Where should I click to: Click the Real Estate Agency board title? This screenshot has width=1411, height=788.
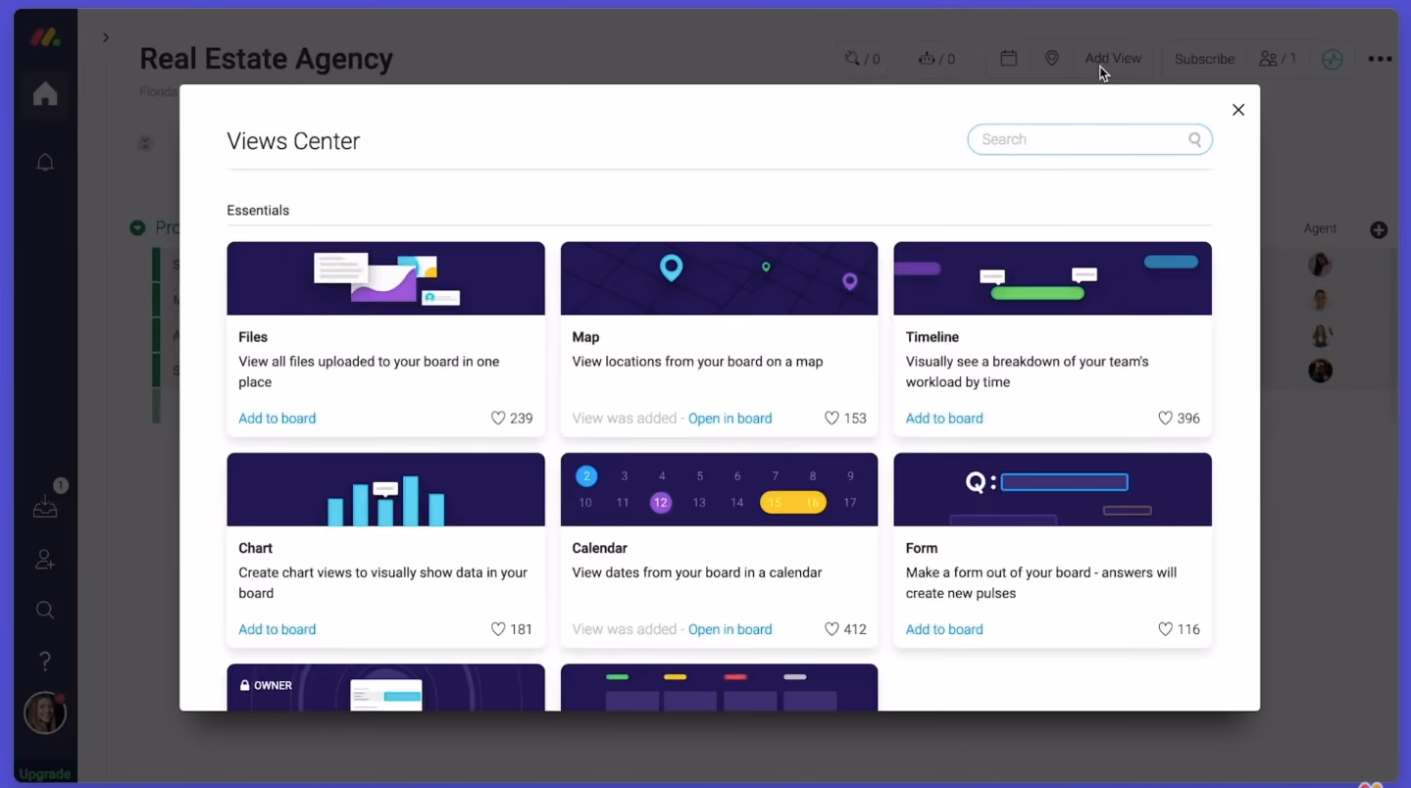tap(267, 59)
